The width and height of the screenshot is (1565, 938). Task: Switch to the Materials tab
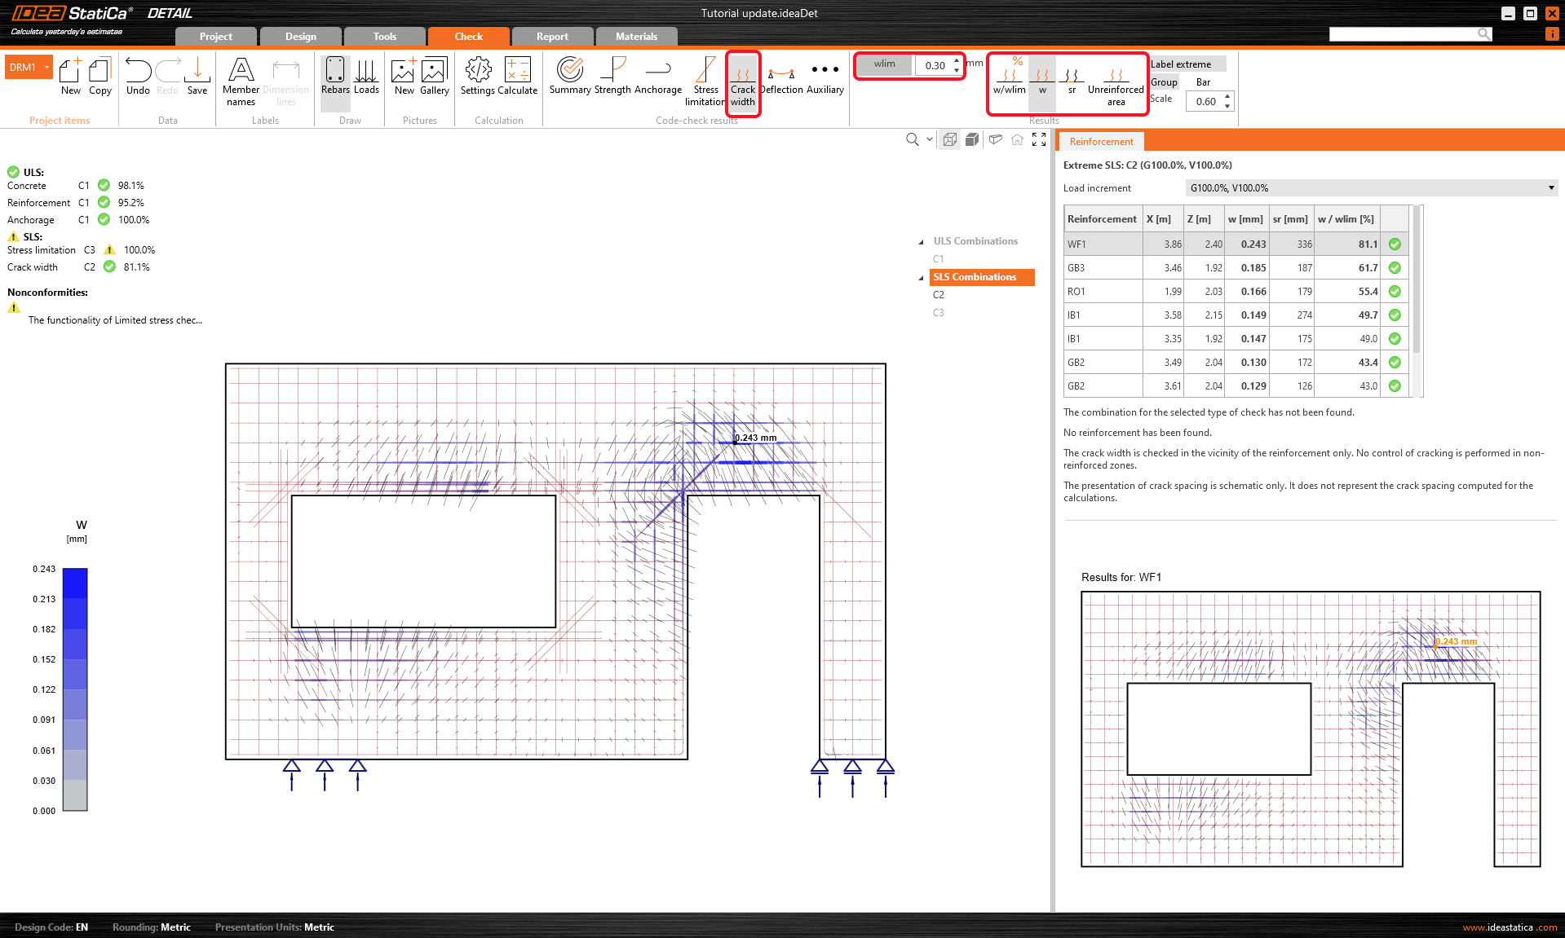636,37
